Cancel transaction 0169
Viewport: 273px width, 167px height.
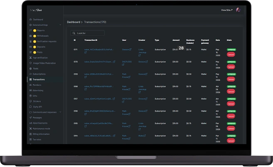[231, 79]
